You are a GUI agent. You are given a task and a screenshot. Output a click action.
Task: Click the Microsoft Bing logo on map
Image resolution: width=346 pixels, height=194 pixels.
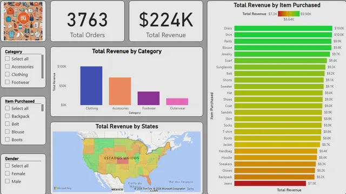pyautogui.click(x=63, y=188)
